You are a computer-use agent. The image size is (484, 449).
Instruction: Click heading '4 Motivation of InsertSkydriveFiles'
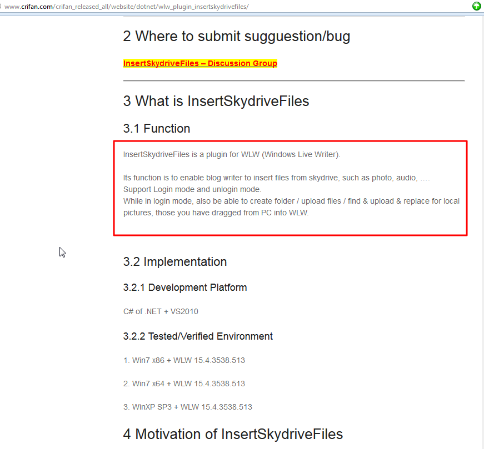233,434
